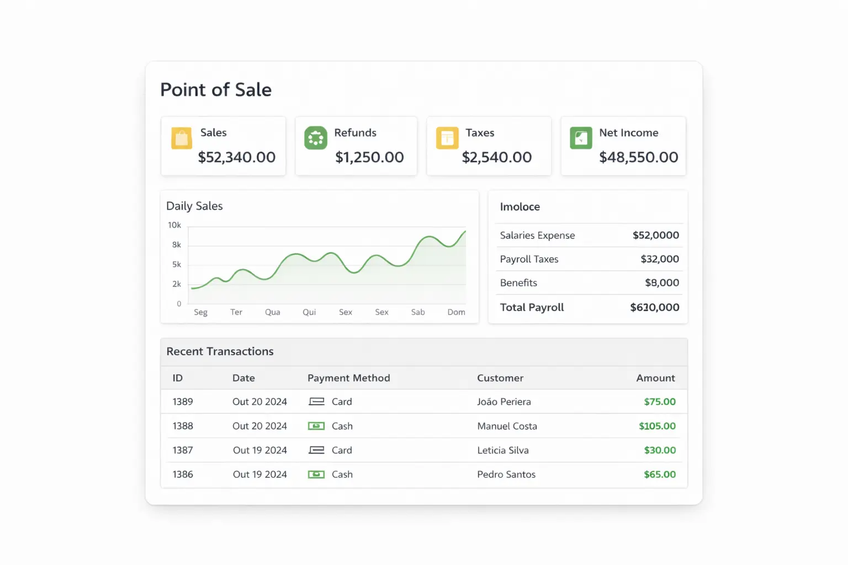Click the Cash icon for Pedro Santos
Screen dimensions: 848x565
[x=316, y=474]
